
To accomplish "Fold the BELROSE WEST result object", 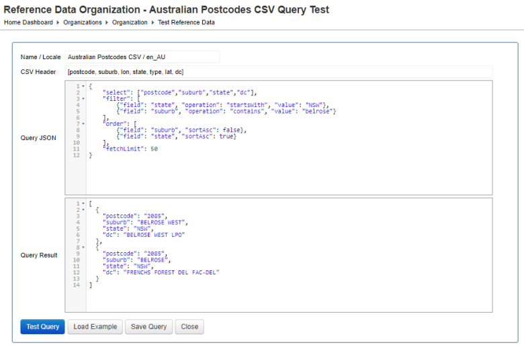I will [x=83, y=209].
